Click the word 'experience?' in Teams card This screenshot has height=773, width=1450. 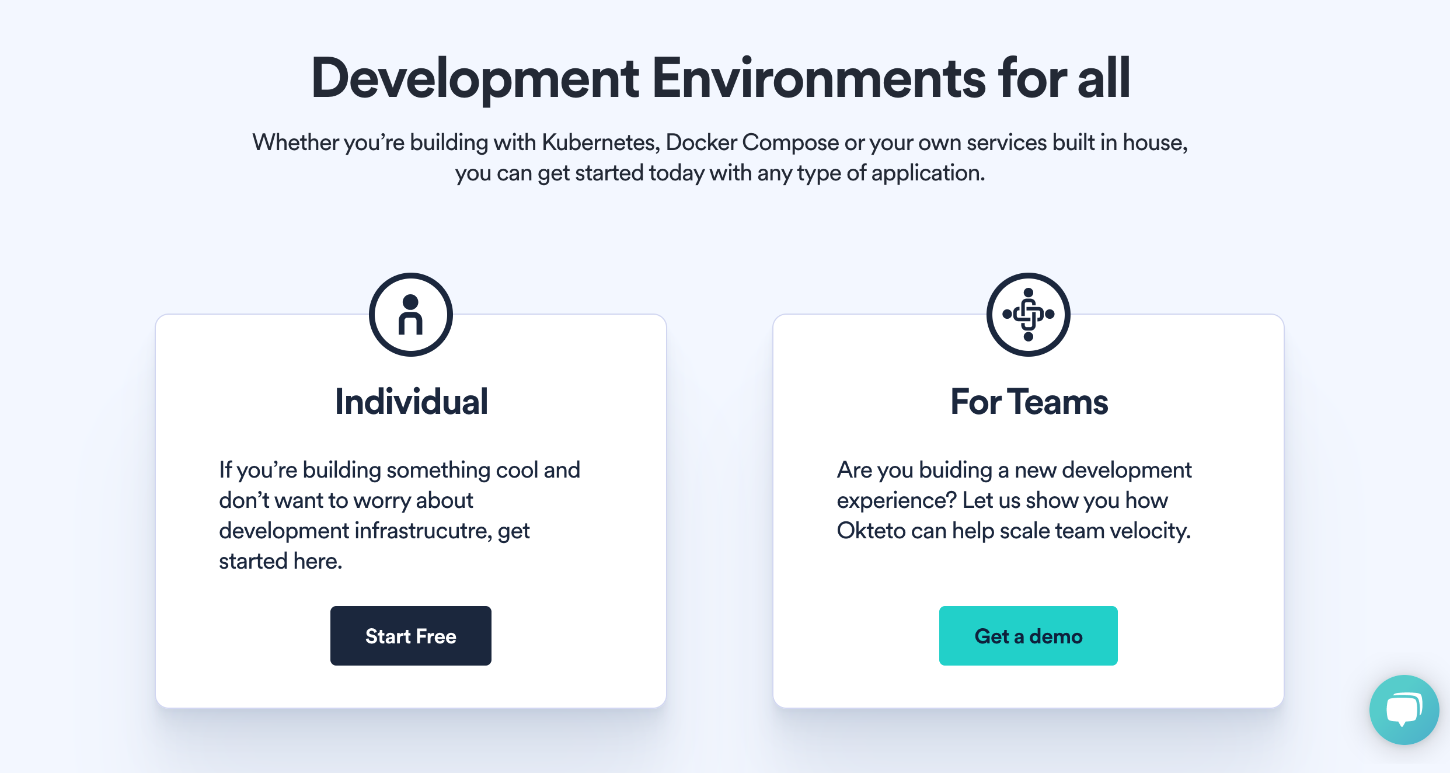tap(896, 500)
